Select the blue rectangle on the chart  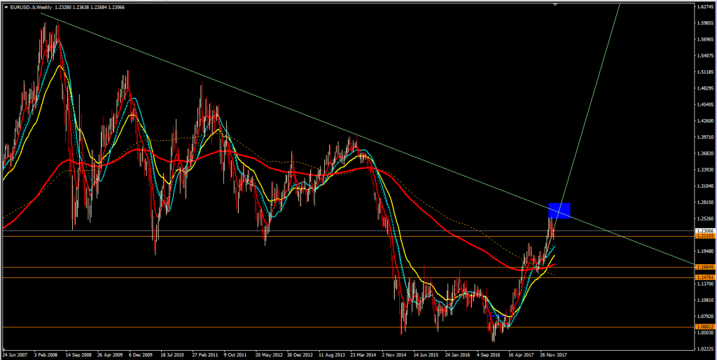pos(559,209)
